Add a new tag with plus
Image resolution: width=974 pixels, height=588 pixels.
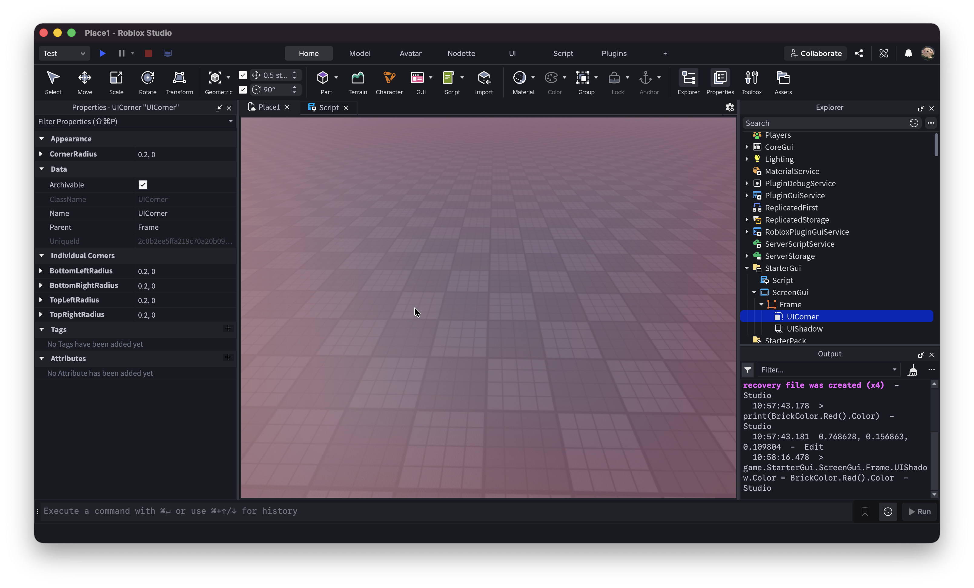click(228, 328)
